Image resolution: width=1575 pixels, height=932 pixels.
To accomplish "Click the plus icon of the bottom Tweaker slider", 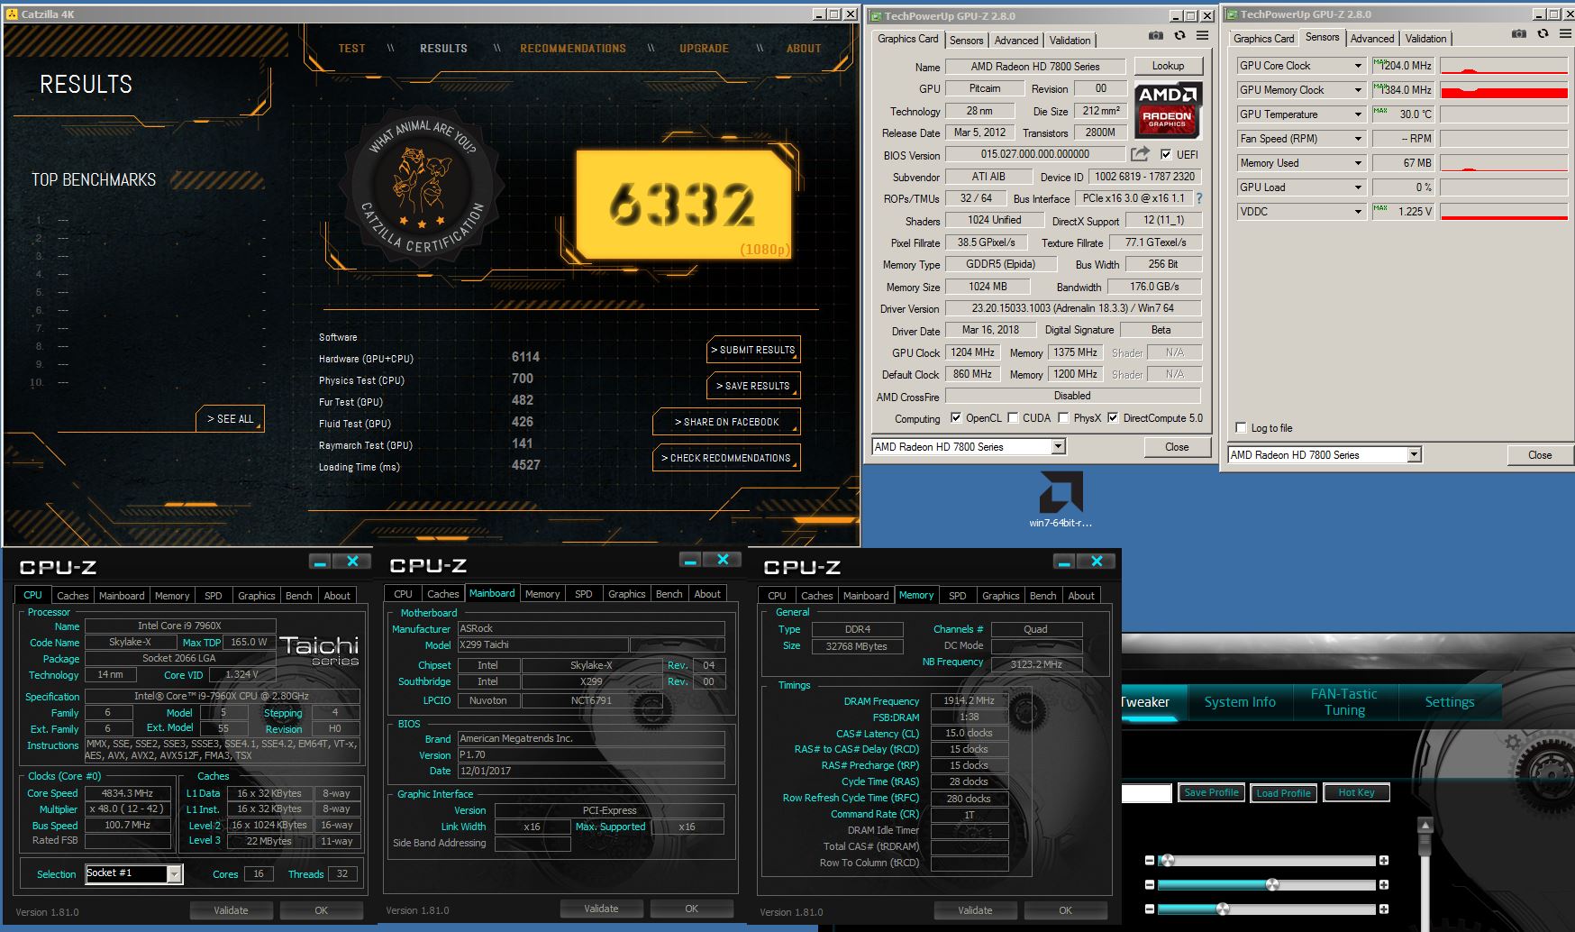I will pyautogui.click(x=1384, y=909).
